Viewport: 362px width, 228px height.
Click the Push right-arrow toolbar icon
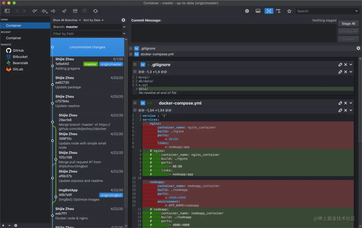tap(53, 11)
